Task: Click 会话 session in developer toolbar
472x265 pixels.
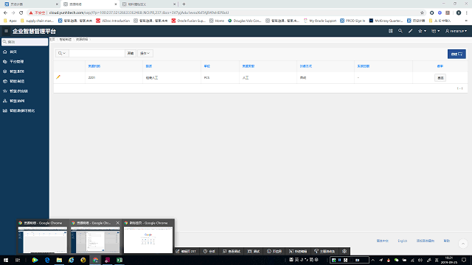Action: click(x=209, y=251)
